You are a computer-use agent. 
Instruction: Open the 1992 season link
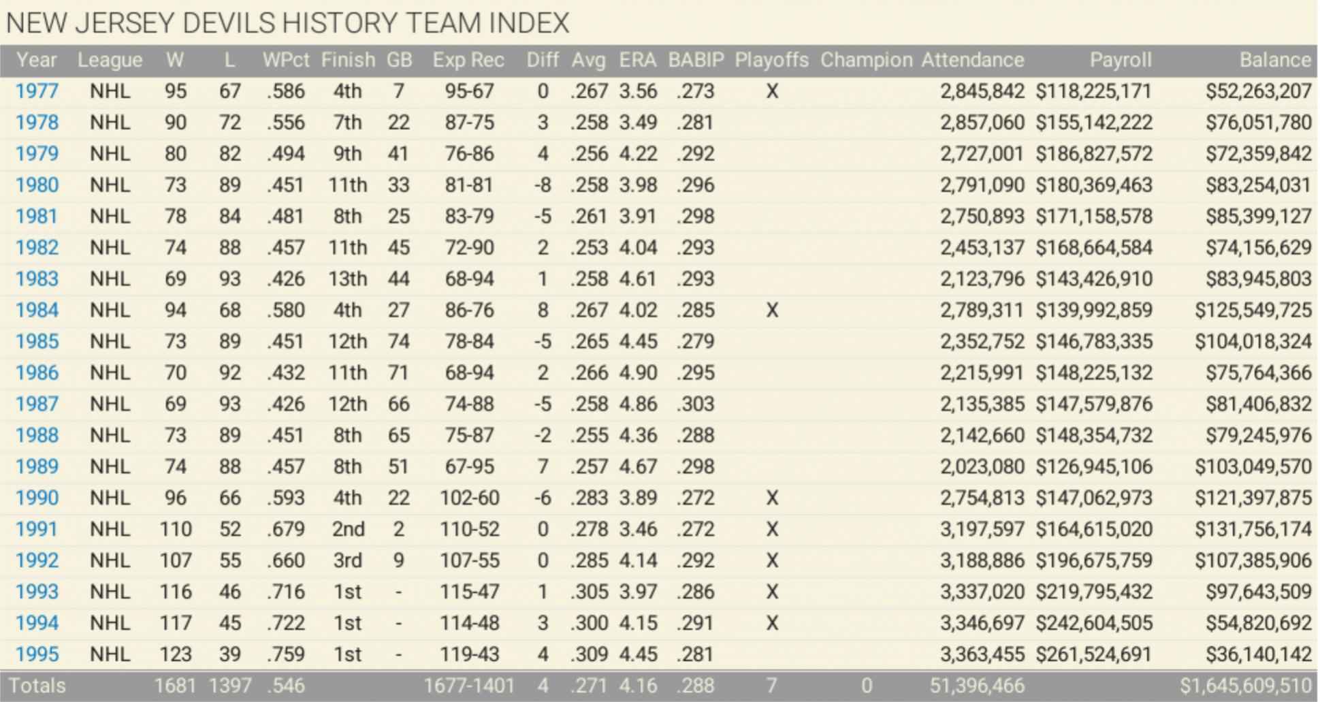pos(37,561)
